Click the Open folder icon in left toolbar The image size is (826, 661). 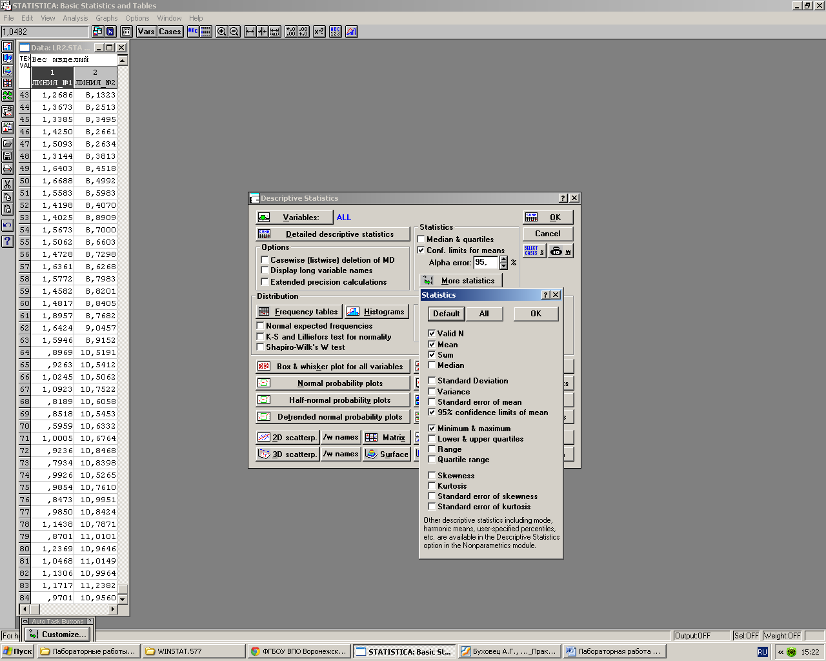coord(8,144)
